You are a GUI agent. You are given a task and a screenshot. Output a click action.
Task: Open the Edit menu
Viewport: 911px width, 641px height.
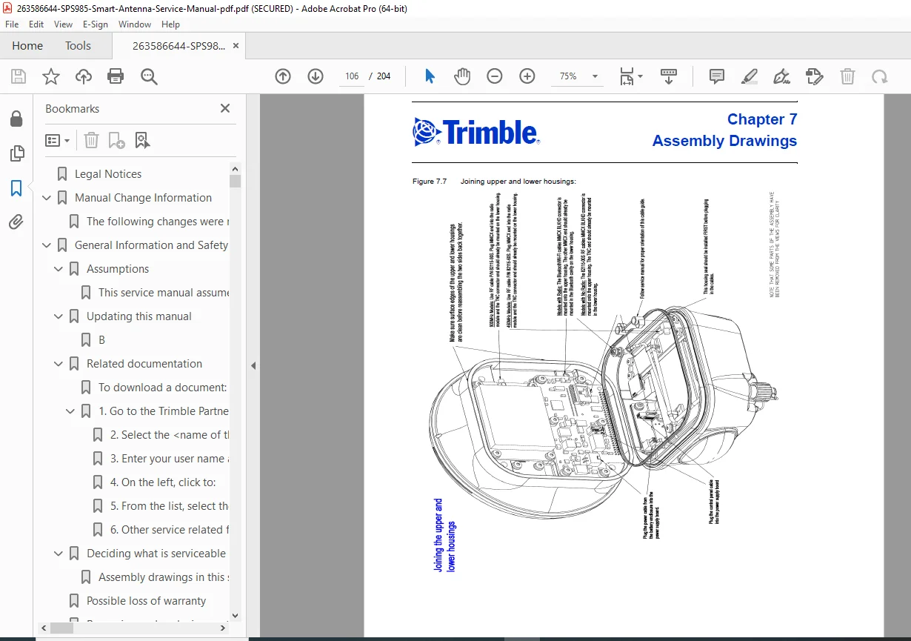pyautogui.click(x=36, y=24)
